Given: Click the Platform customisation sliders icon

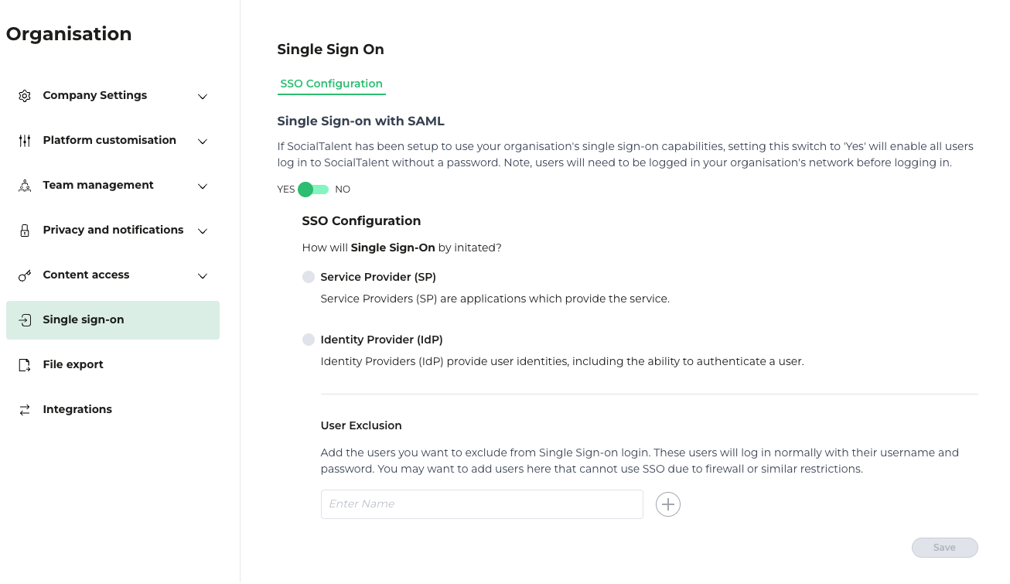Looking at the screenshot, I should [x=25, y=141].
